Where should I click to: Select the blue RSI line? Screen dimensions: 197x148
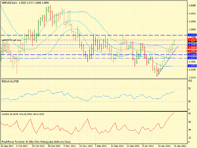(88, 95)
